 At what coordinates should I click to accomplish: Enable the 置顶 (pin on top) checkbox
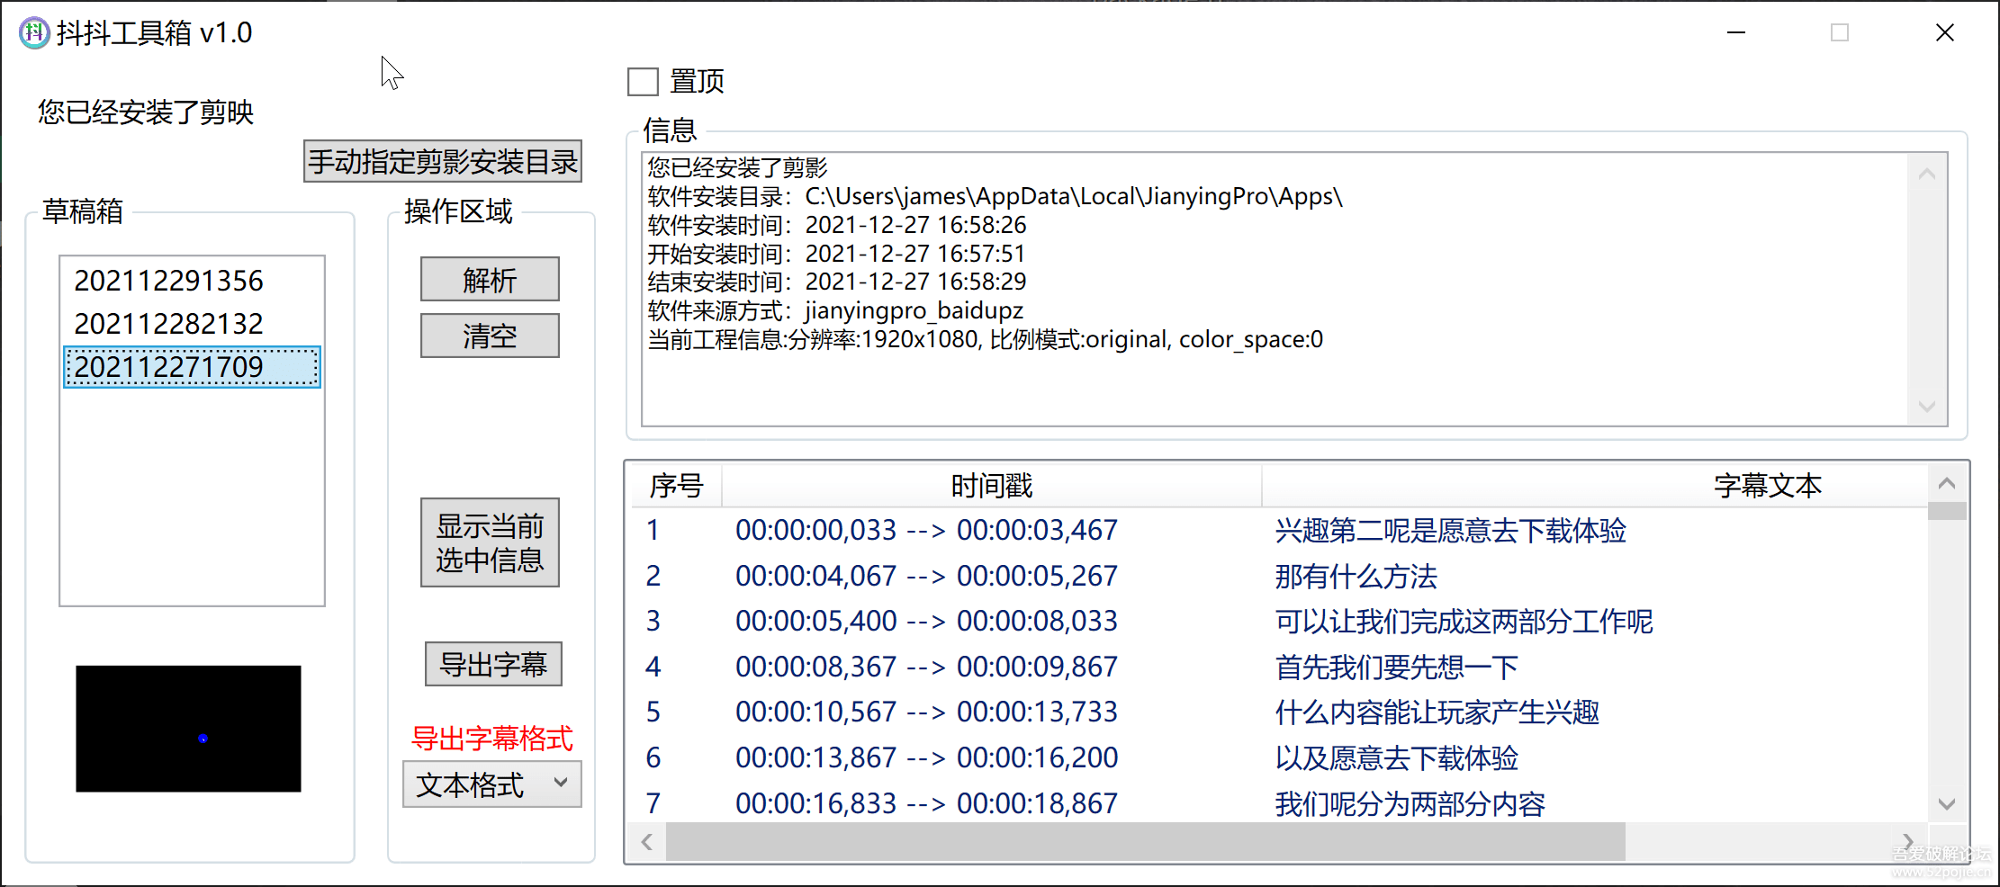(x=643, y=81)
